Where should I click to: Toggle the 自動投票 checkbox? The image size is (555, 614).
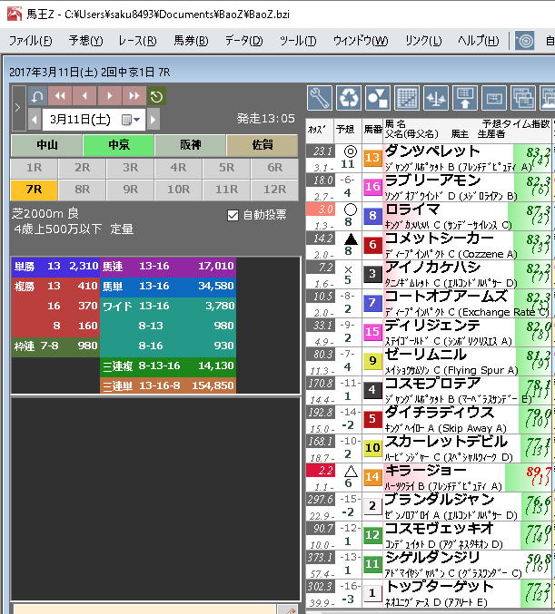coord(233,215)
